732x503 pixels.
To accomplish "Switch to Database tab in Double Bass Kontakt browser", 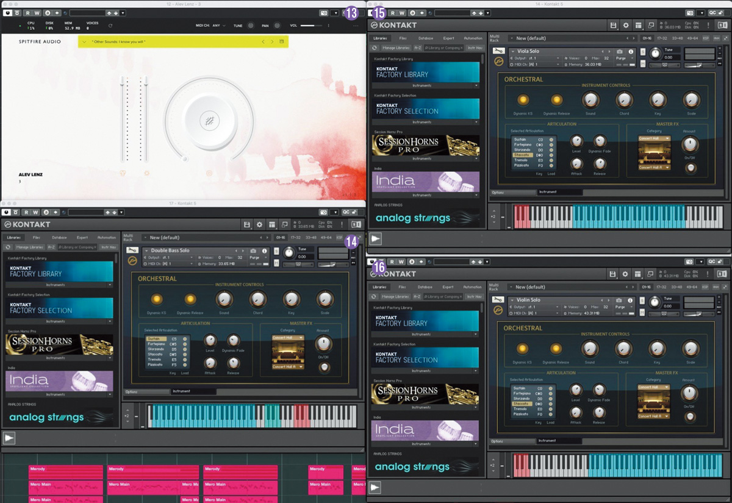I will (x=59, y=237).
